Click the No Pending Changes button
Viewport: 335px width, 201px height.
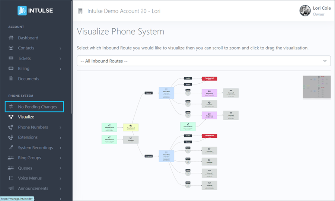(34, 106)
